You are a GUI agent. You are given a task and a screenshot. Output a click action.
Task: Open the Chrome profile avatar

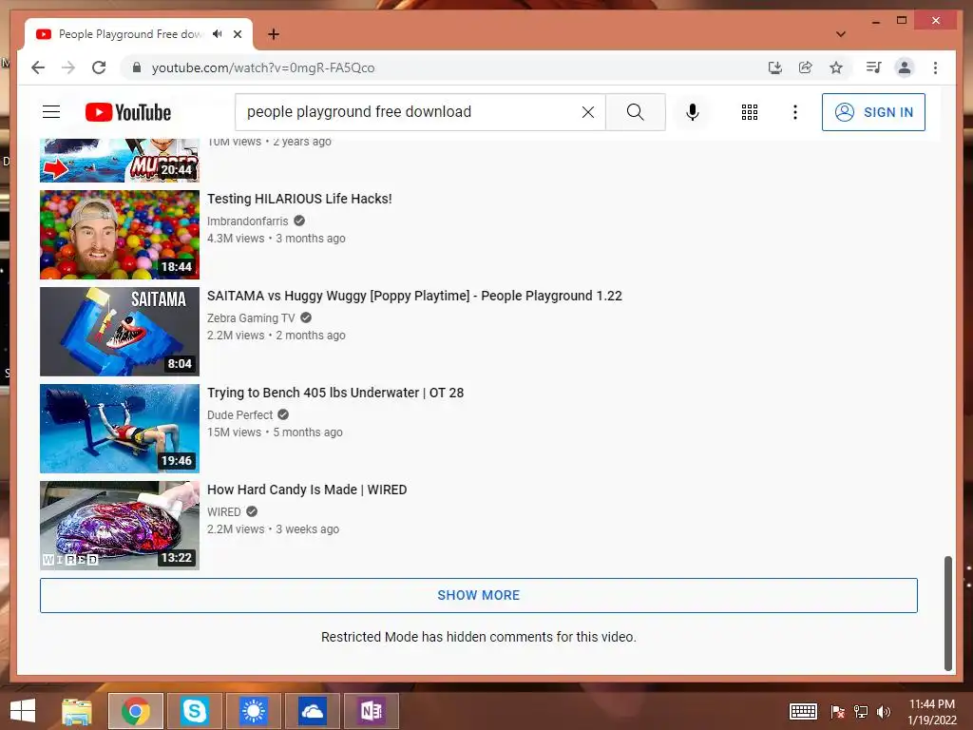click(x=905, y=67)
